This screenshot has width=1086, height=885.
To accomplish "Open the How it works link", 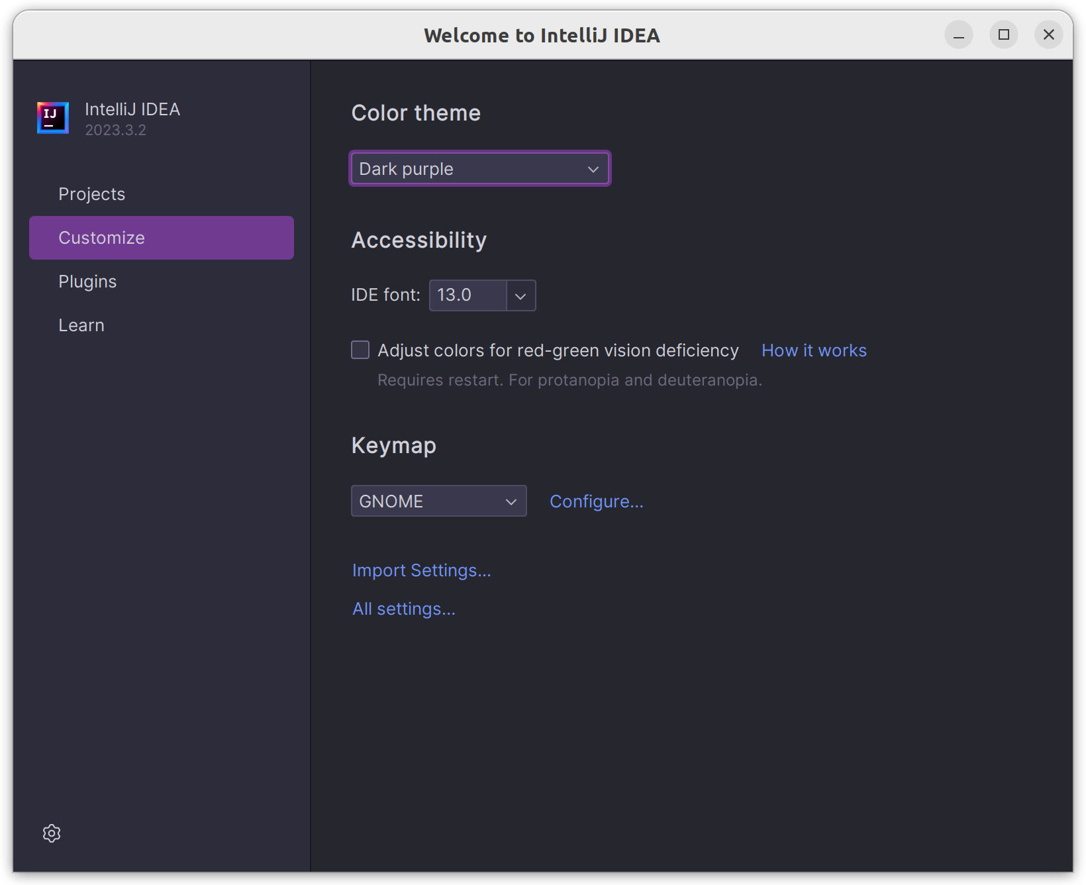I will [x=814, y=350].
